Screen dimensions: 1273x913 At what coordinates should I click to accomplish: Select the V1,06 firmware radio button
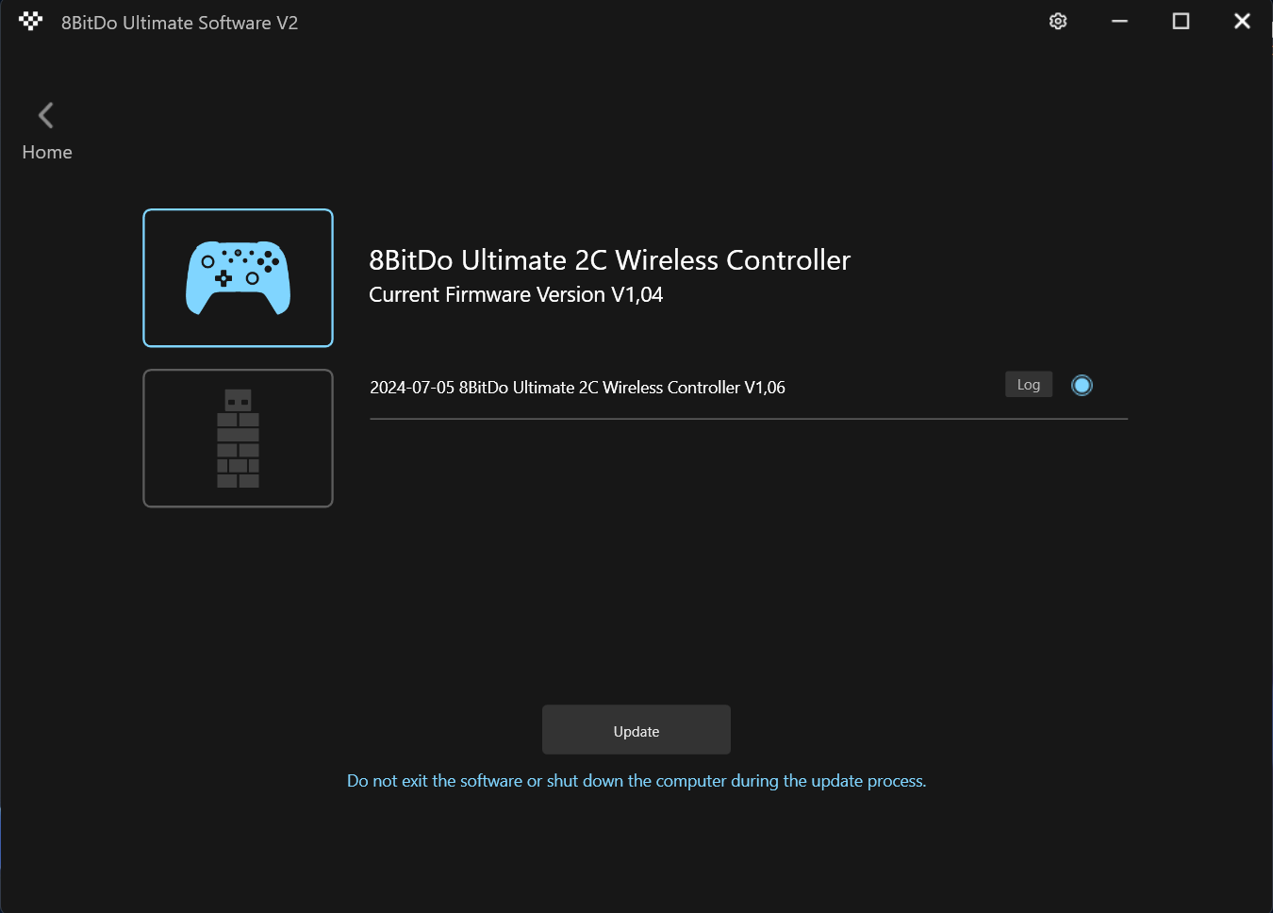tap(1082, 385)
